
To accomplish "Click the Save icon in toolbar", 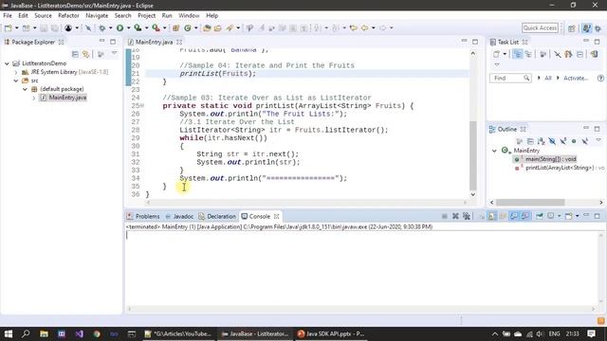I will pos(44,27).
